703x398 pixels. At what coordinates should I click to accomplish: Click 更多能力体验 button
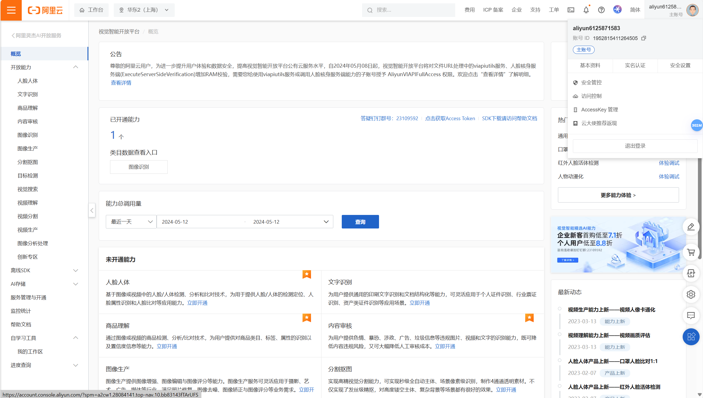point(618,195)
